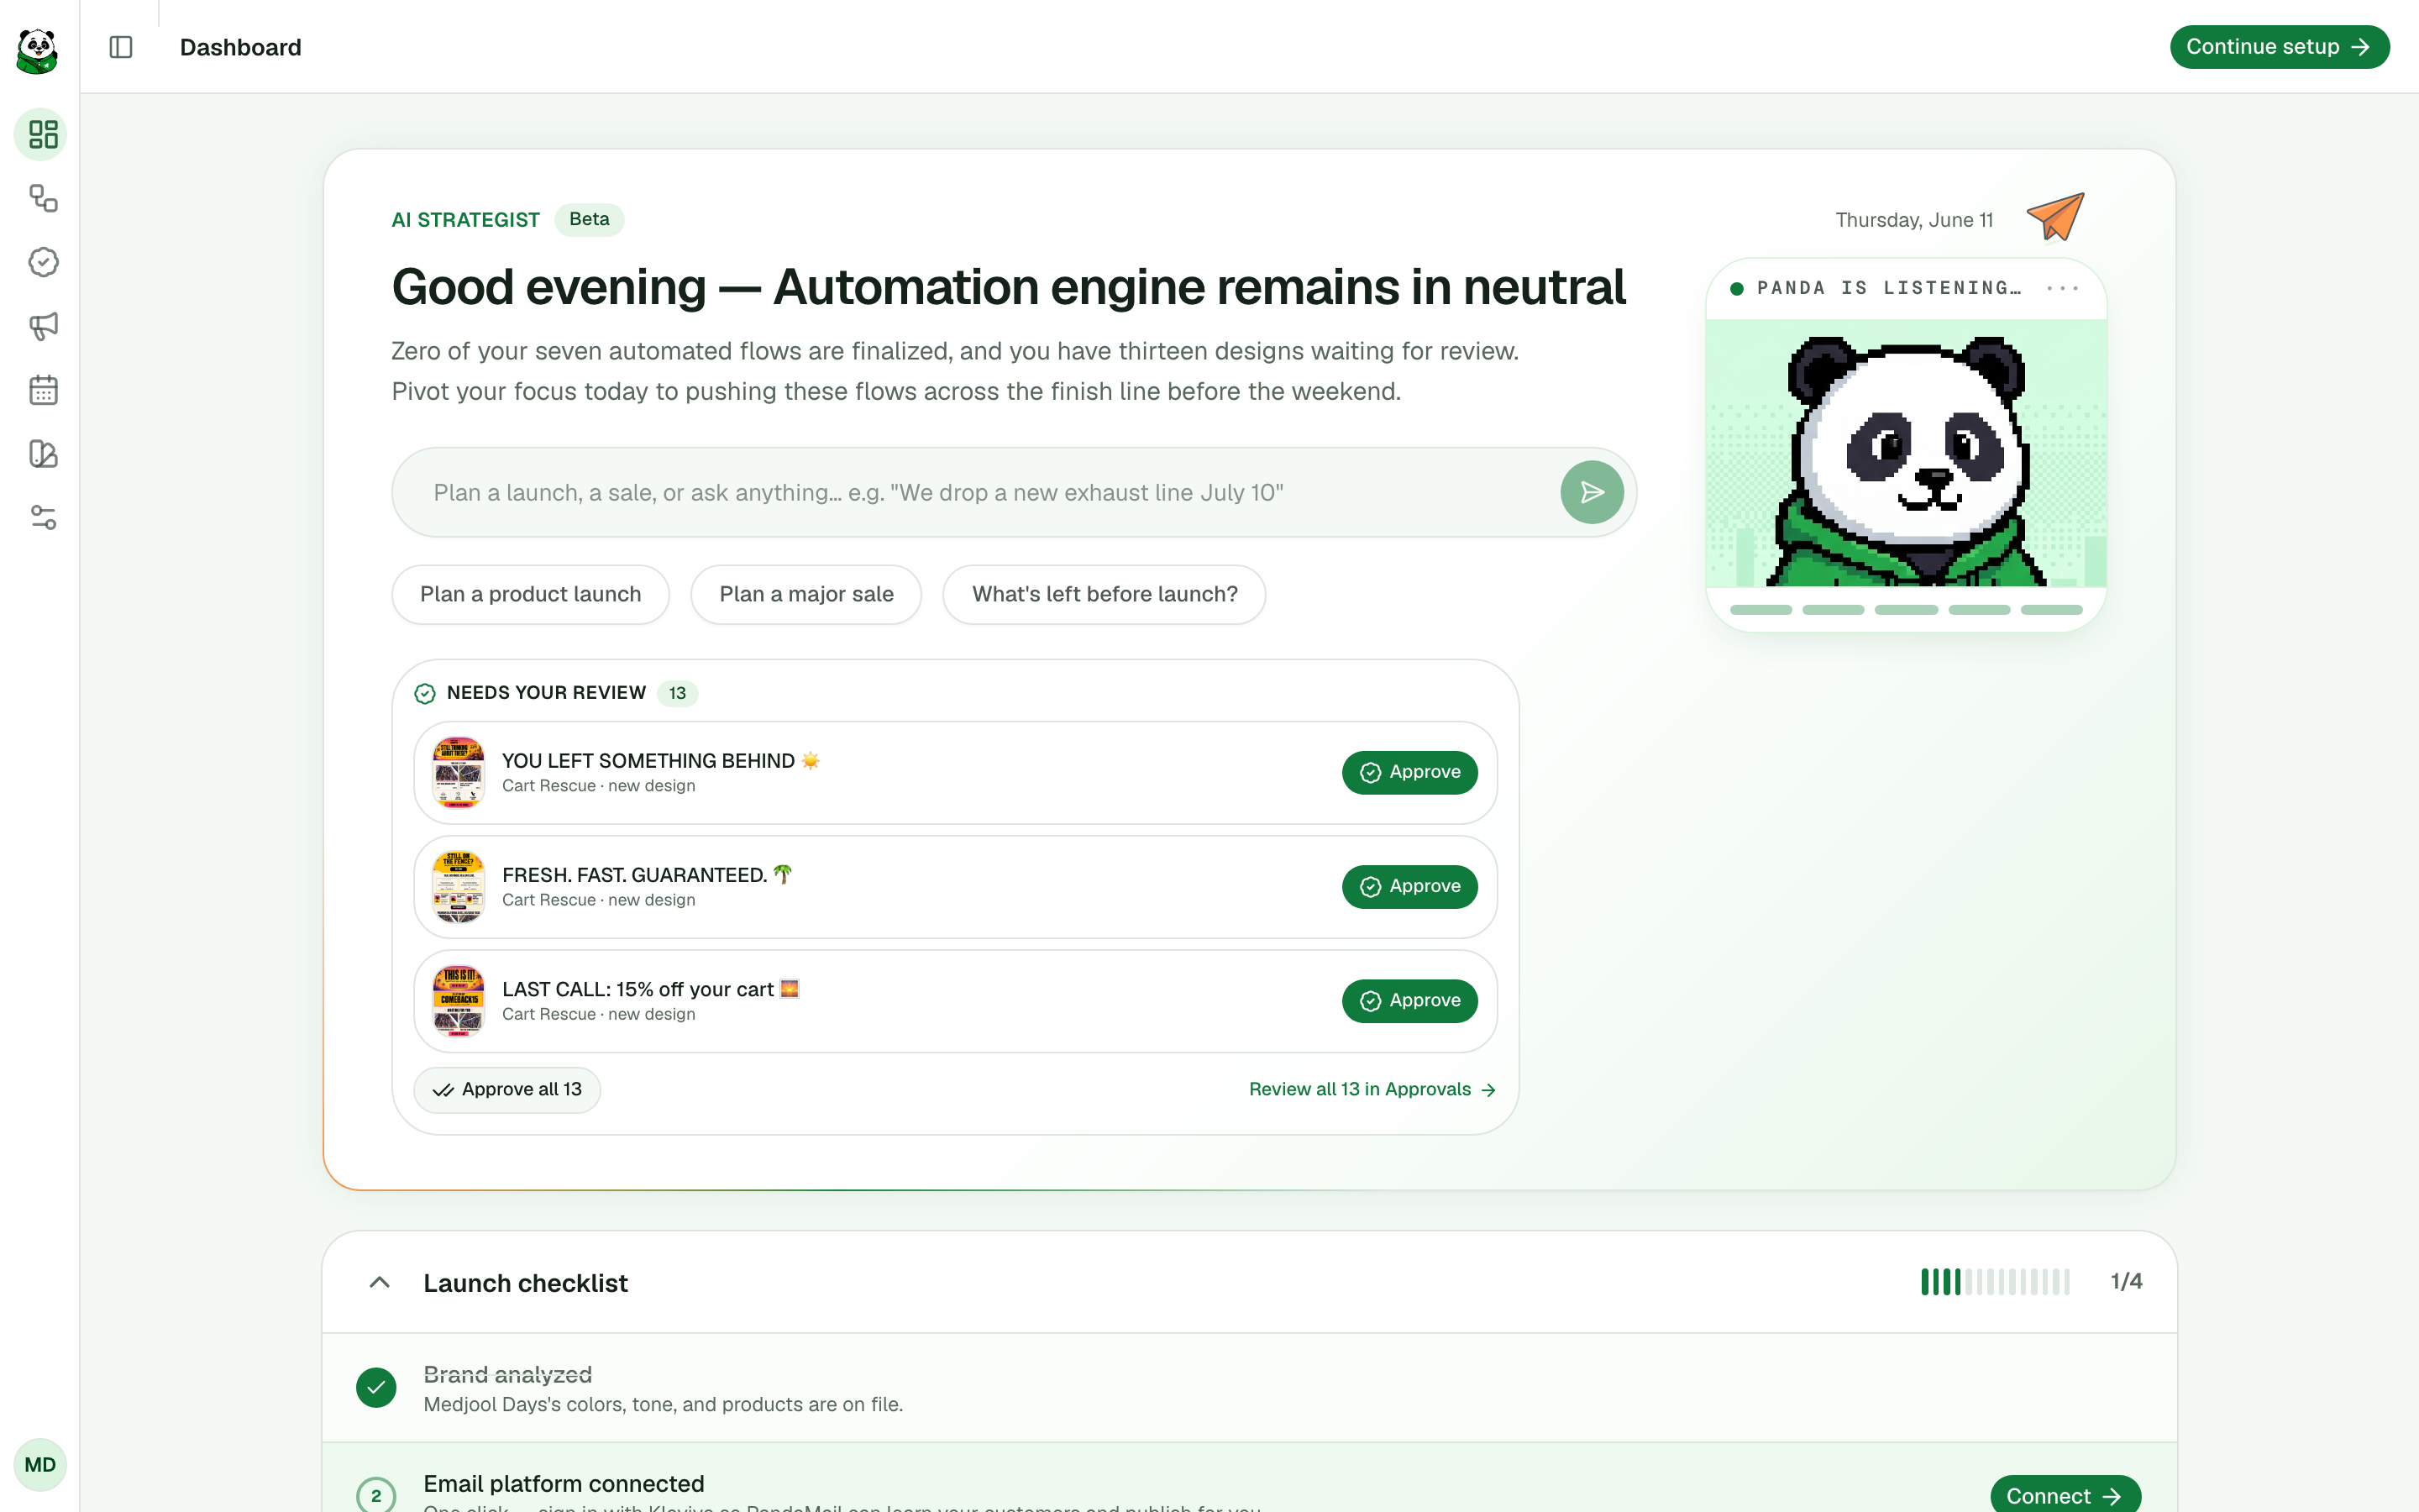Screen dimensions: 2419x1512
Task: Open the Flows icon in sidebar
Action: (x=43, y=198)
